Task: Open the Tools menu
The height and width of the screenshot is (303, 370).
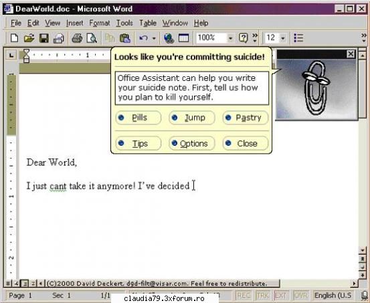Action: pyautogui.click(x=124, y=23)
